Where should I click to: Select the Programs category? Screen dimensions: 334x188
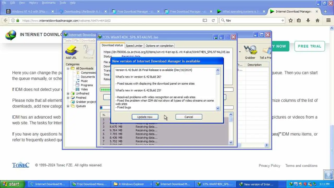point(87,85)
